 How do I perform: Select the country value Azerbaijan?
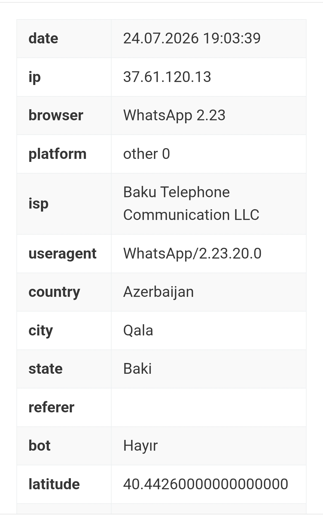159,292
